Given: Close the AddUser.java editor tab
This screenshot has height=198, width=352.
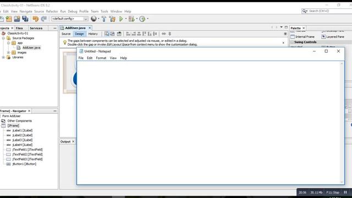Looking at the screenshot, I should click(90, 28).
